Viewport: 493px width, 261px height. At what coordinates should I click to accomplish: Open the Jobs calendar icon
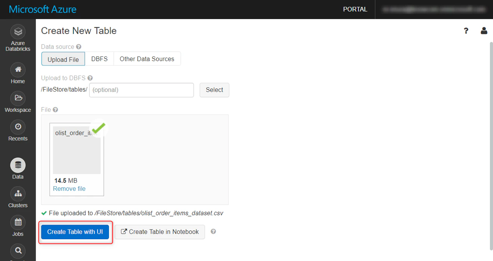[x=18, y=222]
